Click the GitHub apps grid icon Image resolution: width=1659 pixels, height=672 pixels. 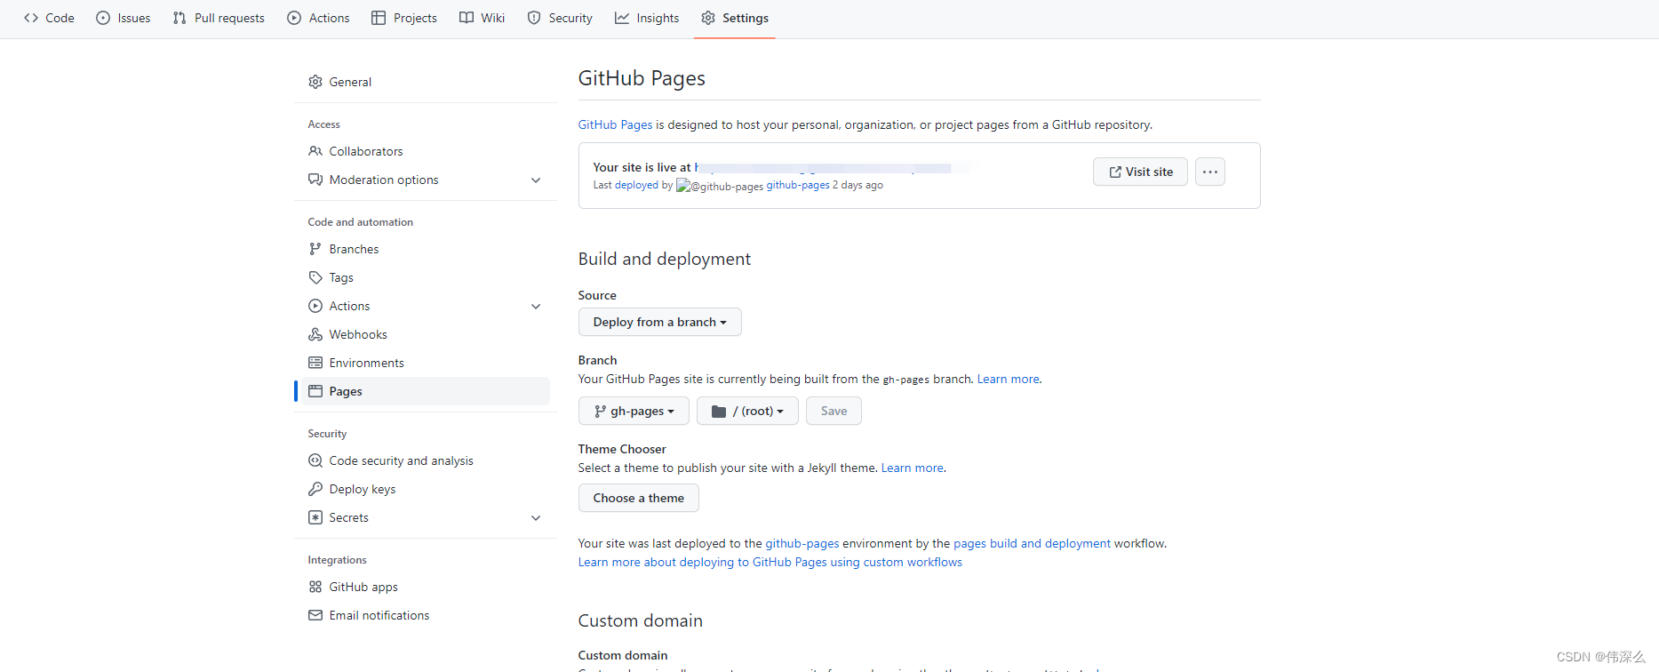tap(315, 587)
